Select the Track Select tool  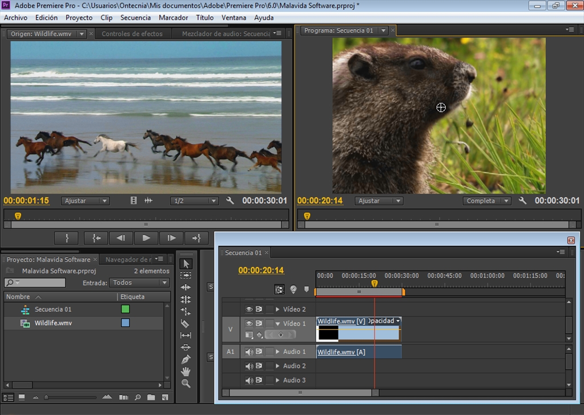point(186,275)
